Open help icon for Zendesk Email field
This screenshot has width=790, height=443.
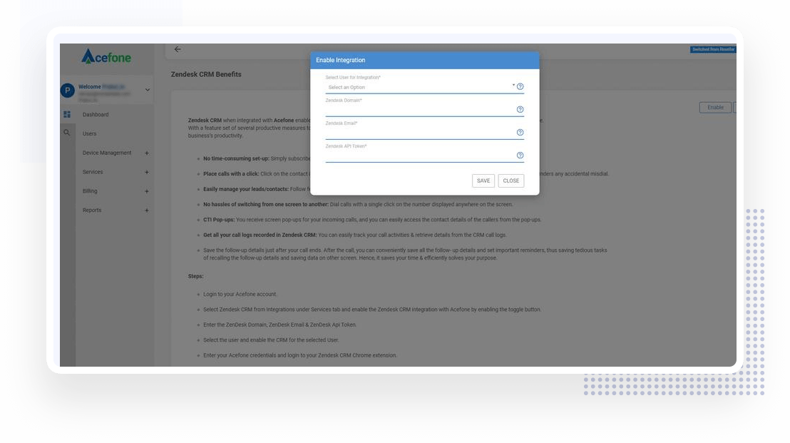tap(520, 133)
